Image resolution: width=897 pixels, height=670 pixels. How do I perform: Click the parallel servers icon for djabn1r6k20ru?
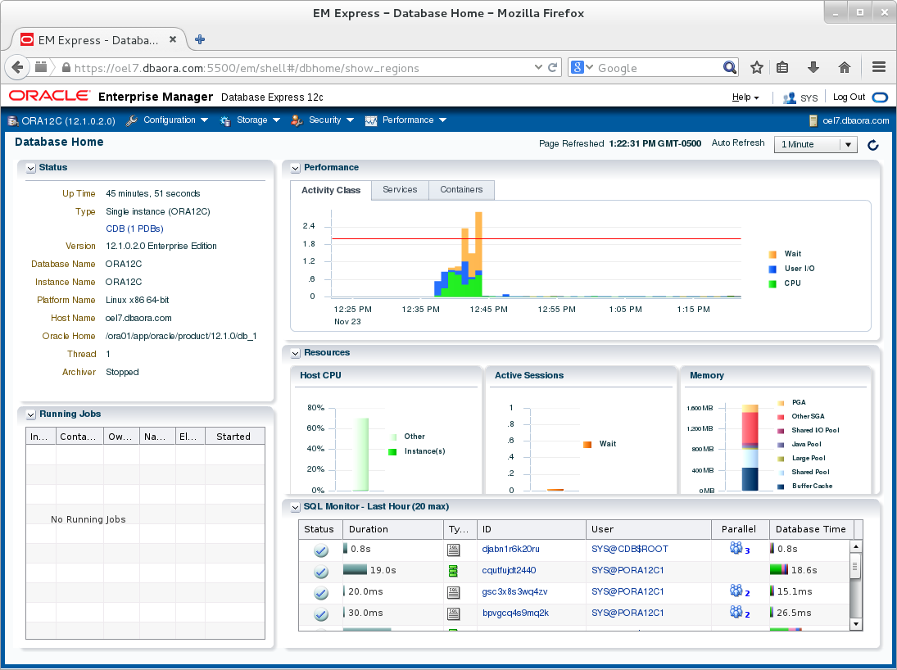pos(736,548)
